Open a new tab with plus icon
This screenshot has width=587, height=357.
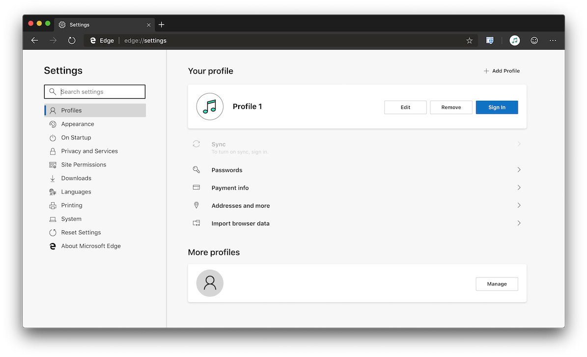[x=161, y=25]
